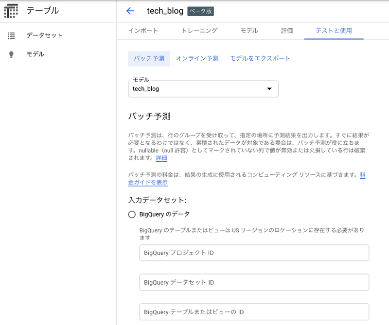Screen dimensions: 389x325
Task: Open データセット in the left navigation
Action: [44, 35]
